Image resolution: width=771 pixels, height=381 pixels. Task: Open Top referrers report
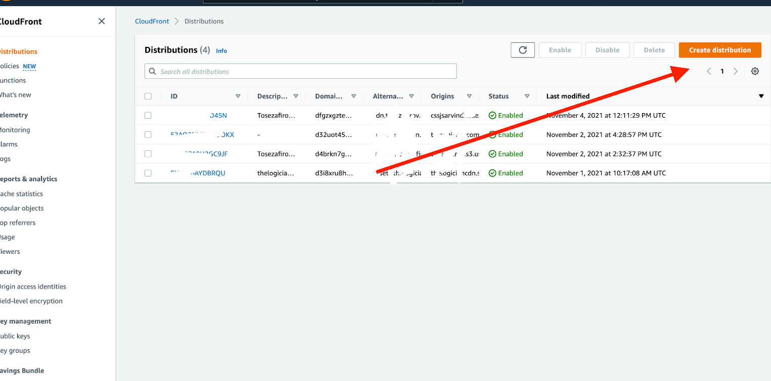pyautogui.click(x=18, y=223)
